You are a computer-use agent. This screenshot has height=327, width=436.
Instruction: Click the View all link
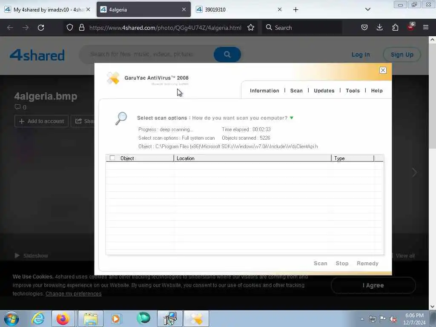405,256
